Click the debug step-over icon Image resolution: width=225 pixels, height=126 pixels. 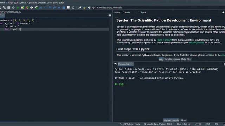(45, 8)
